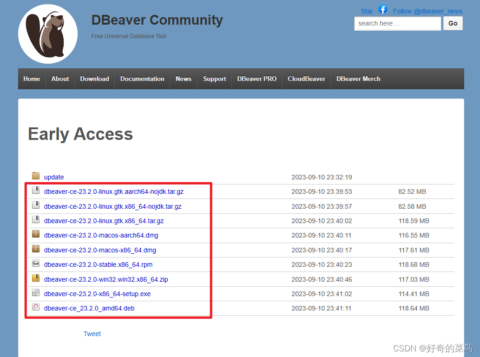Screen dimensions: 480x357
Task: Click size value 82.52 MB
Action: tap(412, 192)
